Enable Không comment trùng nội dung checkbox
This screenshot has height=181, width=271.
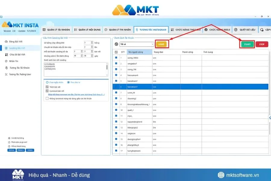tap(47, 98)
